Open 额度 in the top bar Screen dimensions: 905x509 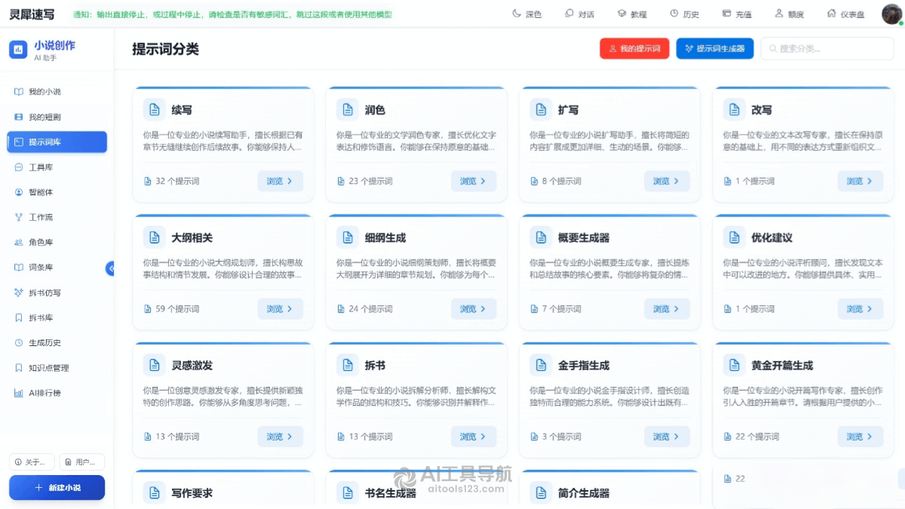(789, 14)
